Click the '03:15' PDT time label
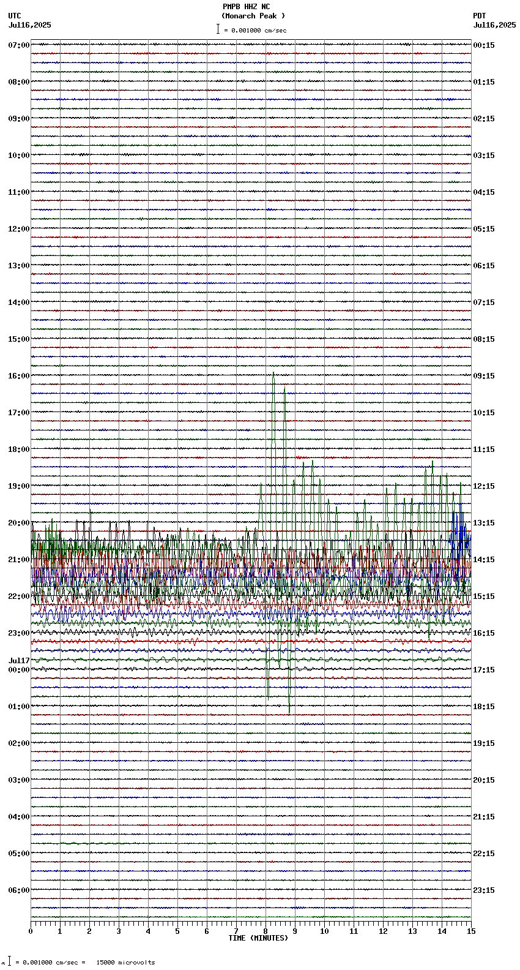The height and width of the screenshot is (970, 520). 484,156
